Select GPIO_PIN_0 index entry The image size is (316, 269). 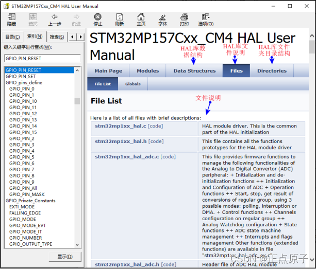(22, 89)
